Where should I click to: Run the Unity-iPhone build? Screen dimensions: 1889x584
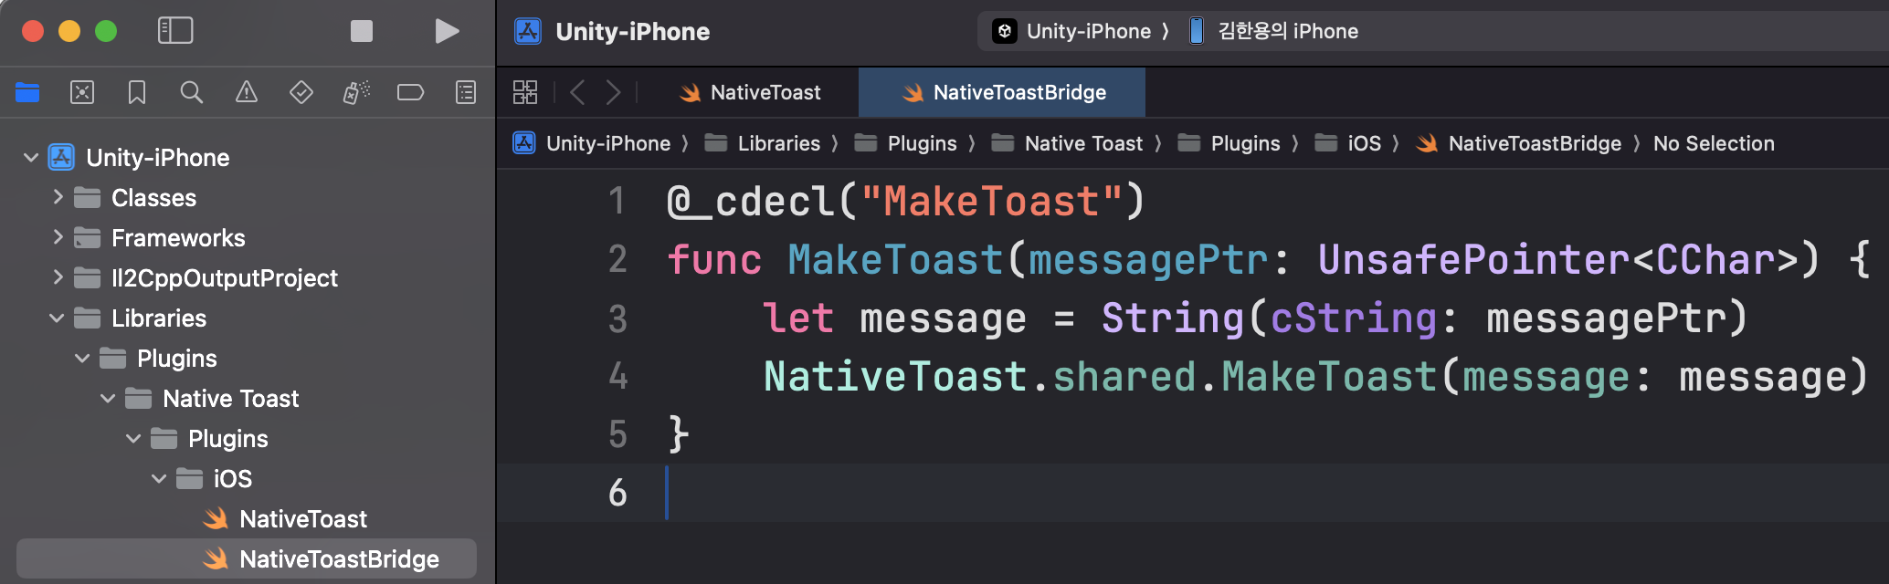447,31
